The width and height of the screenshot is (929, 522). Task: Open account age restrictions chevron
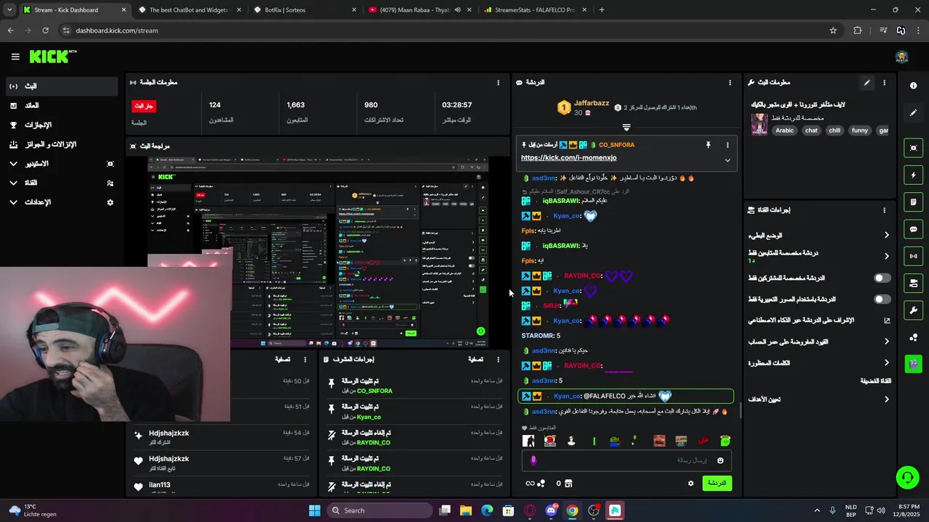pos(886,341)
